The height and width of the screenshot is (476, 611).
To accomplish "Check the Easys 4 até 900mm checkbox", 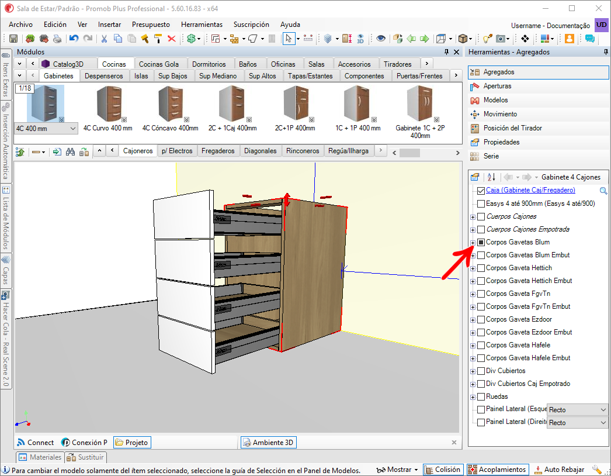I will pyautogui.click(x=481, y=203).
